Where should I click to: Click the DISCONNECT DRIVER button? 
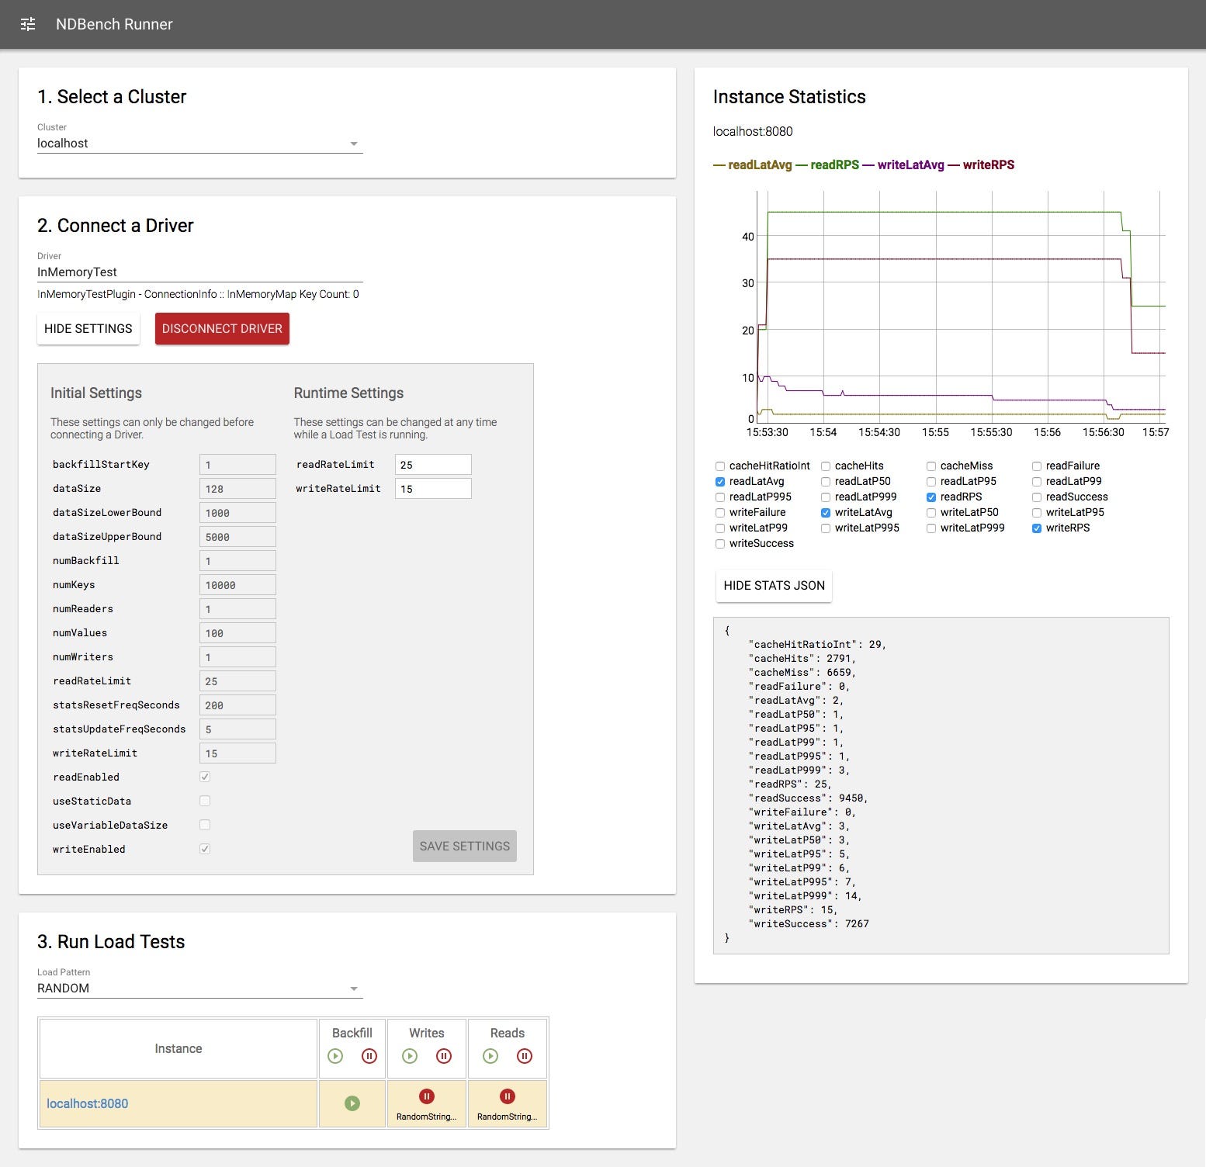click(x=221, y=328)
